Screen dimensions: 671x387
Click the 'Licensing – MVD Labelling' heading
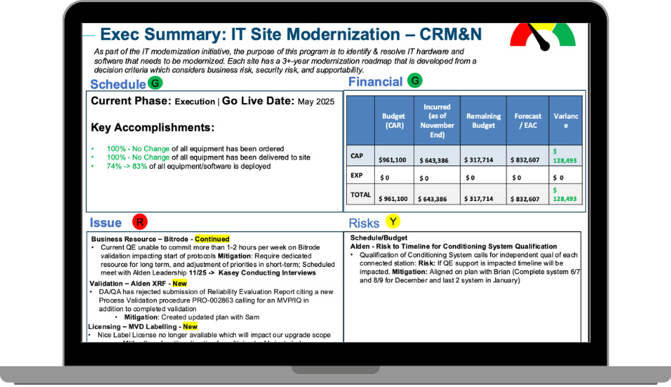(132, 327)
